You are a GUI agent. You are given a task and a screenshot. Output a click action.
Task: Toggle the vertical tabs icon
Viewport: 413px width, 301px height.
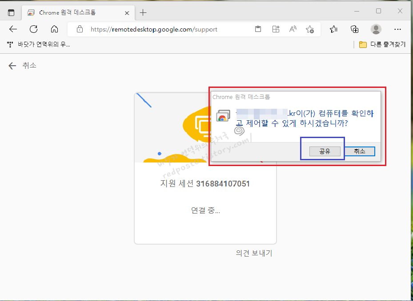(11, 12)
